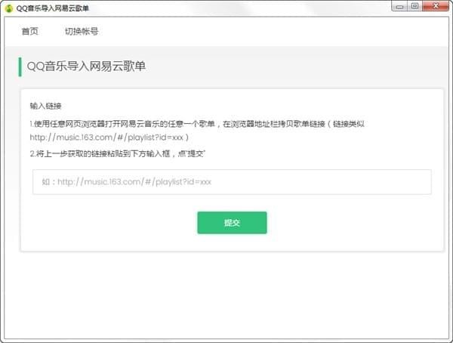Click the heading QQ音乐导入网易云歌单
Image resolution: width=453 pixels, height=343 pixels.
tap(86, 66)
